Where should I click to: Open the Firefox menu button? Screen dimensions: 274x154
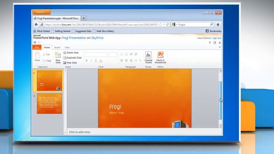coord(42,12)
